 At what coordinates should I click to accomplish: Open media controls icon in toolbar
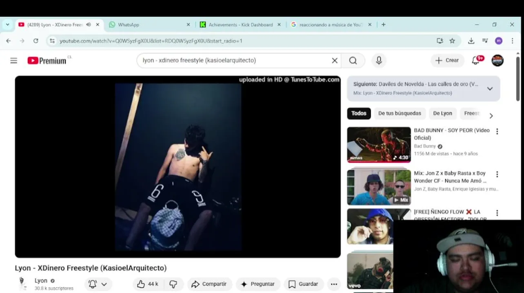pos(485,41)
